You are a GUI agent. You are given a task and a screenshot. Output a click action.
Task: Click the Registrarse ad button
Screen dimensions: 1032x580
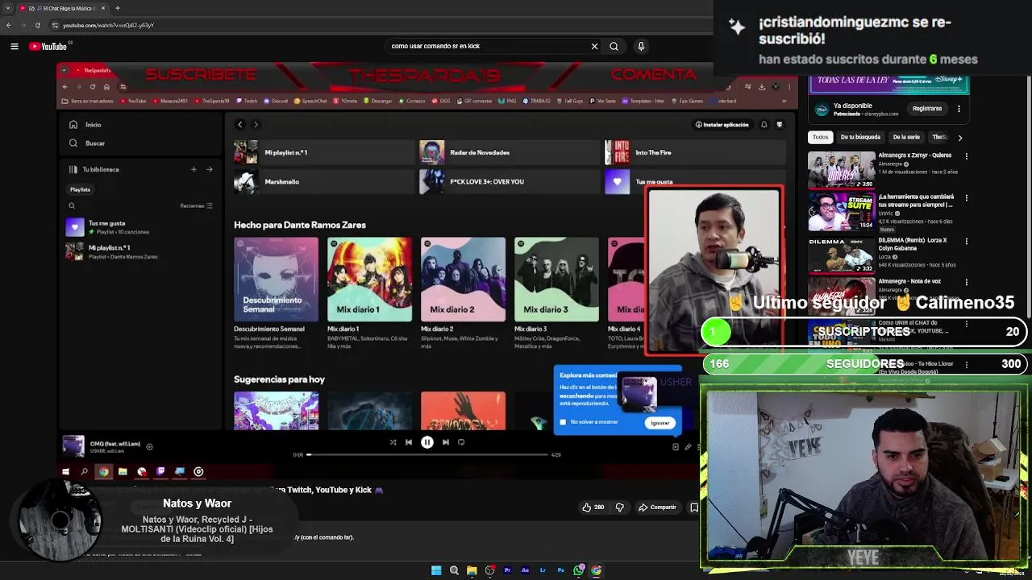(x=927, y=109)
